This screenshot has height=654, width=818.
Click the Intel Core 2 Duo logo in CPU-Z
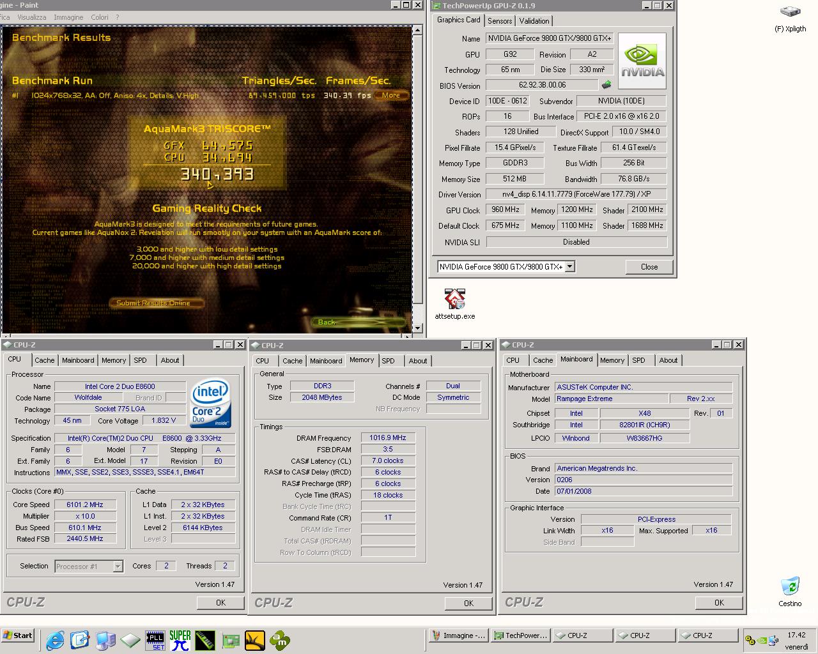(211, 404)
